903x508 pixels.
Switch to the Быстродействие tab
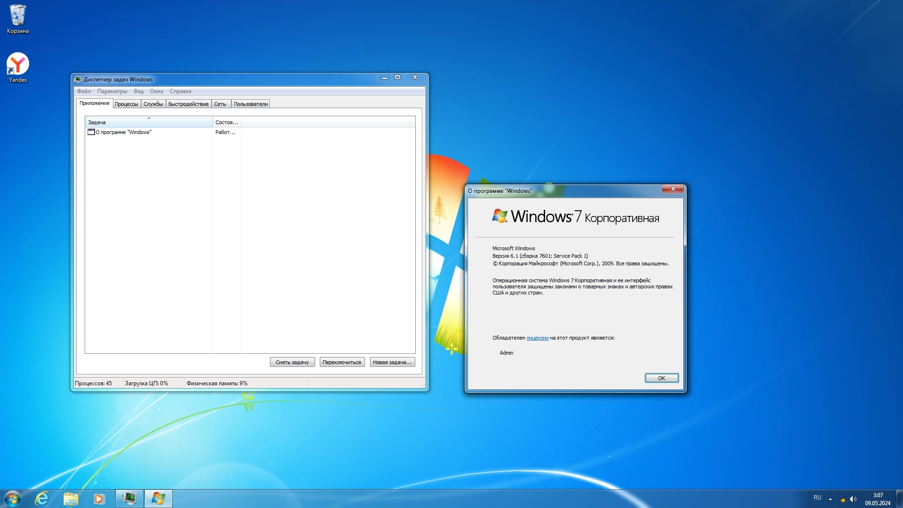point(188,104)
